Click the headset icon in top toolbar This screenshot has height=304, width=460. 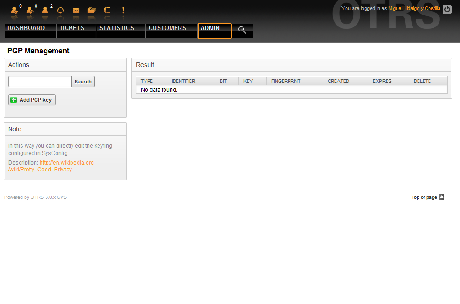pyautogui.click(x=61, y=10)
